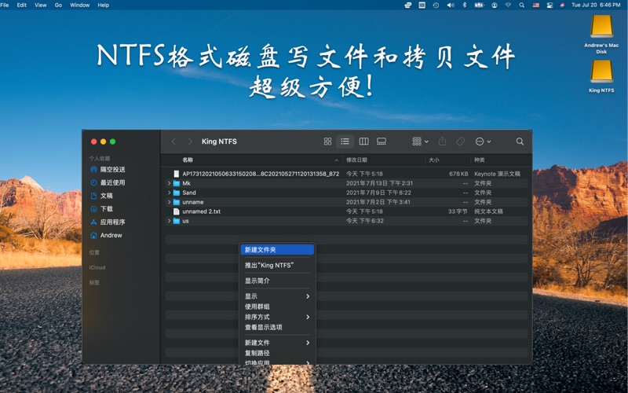Switch Finder to icon view

pos(327,141)
